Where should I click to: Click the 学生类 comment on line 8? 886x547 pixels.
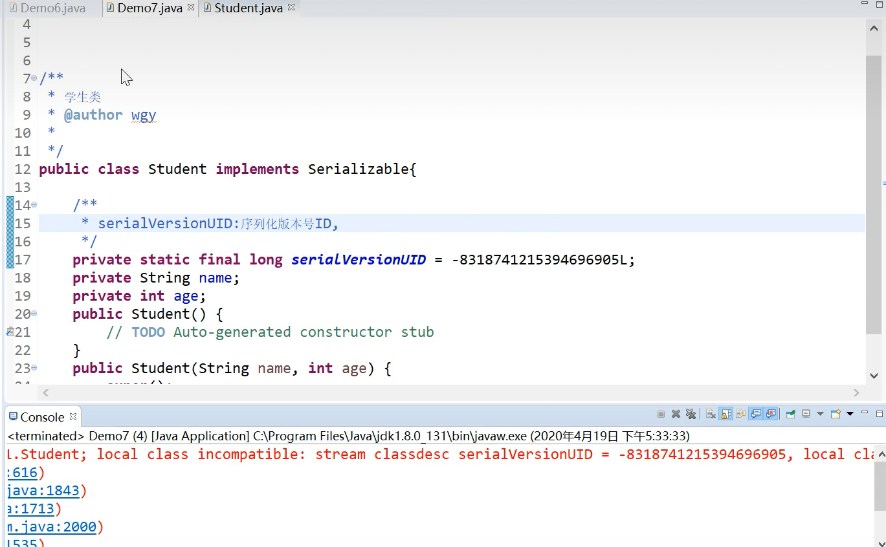click(x=82, y=97)
